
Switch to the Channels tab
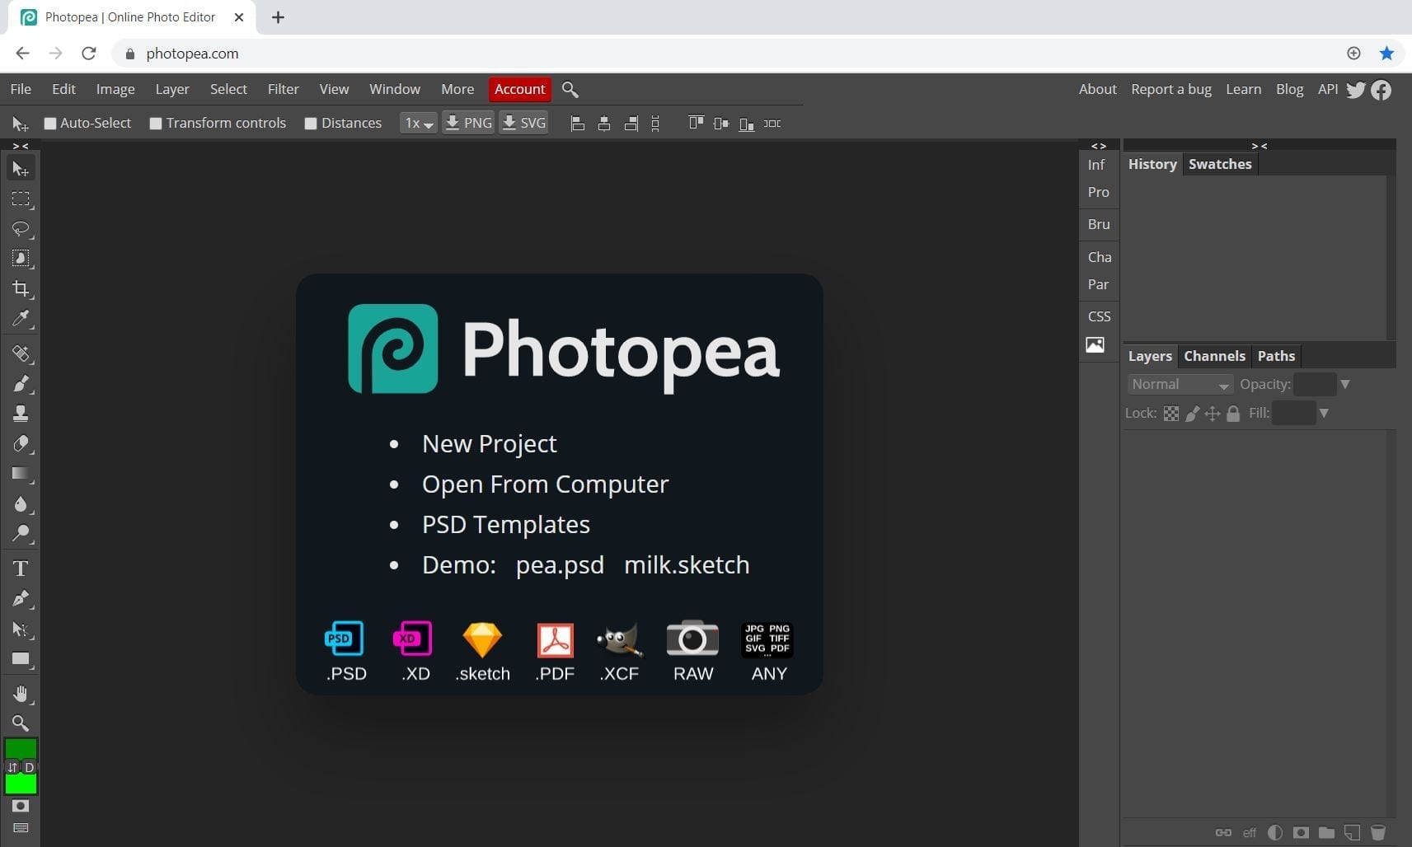(1214, 356)
